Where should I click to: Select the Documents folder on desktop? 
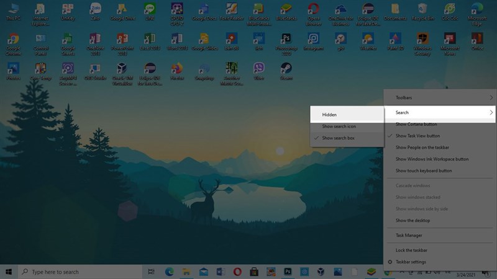tap(395, 12)
